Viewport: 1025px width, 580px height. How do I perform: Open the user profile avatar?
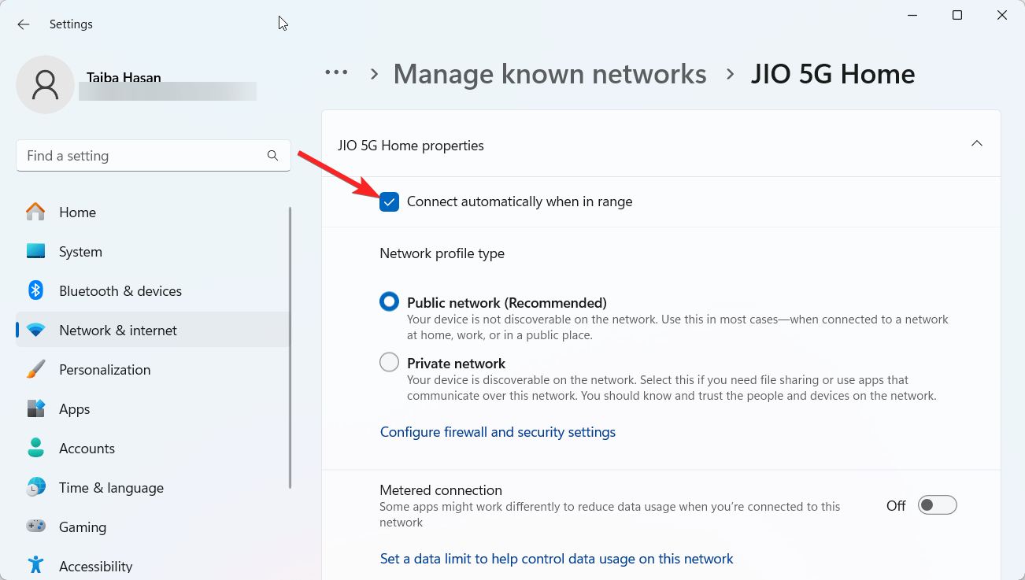coord(46,84)
